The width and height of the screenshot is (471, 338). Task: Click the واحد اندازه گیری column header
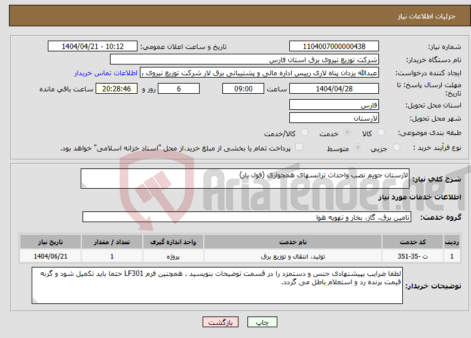[173, 242]
